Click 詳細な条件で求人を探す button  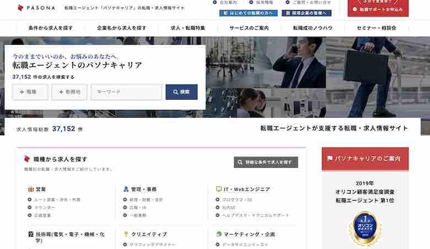click(266, 162)
